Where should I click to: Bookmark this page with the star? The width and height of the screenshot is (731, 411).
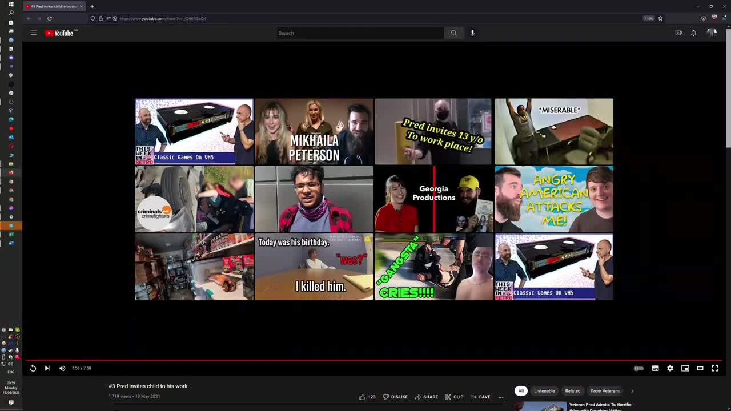[660, 18]
